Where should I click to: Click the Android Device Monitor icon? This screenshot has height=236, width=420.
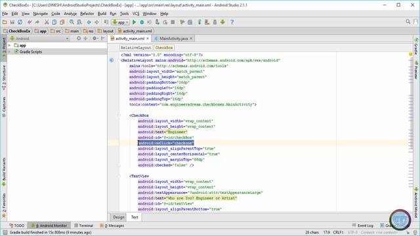(x=222, y=22)
